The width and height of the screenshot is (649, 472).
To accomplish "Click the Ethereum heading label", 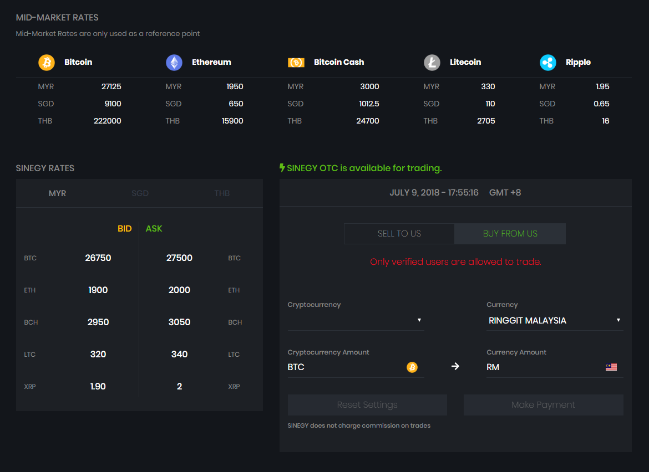I will (211, 62).
